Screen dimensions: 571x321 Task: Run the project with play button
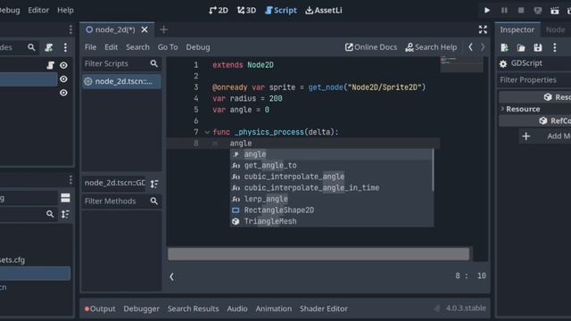pyautogui.click(x=487, y=10)
